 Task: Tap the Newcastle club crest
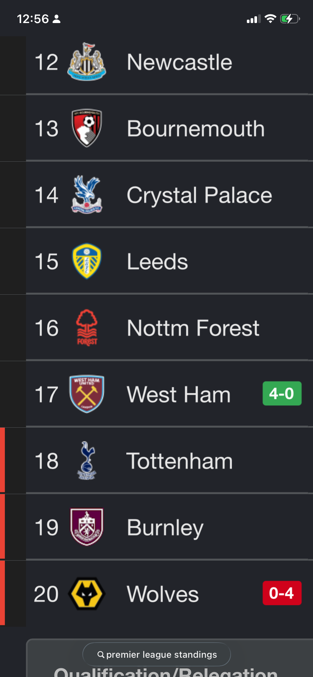coord(87,62)
